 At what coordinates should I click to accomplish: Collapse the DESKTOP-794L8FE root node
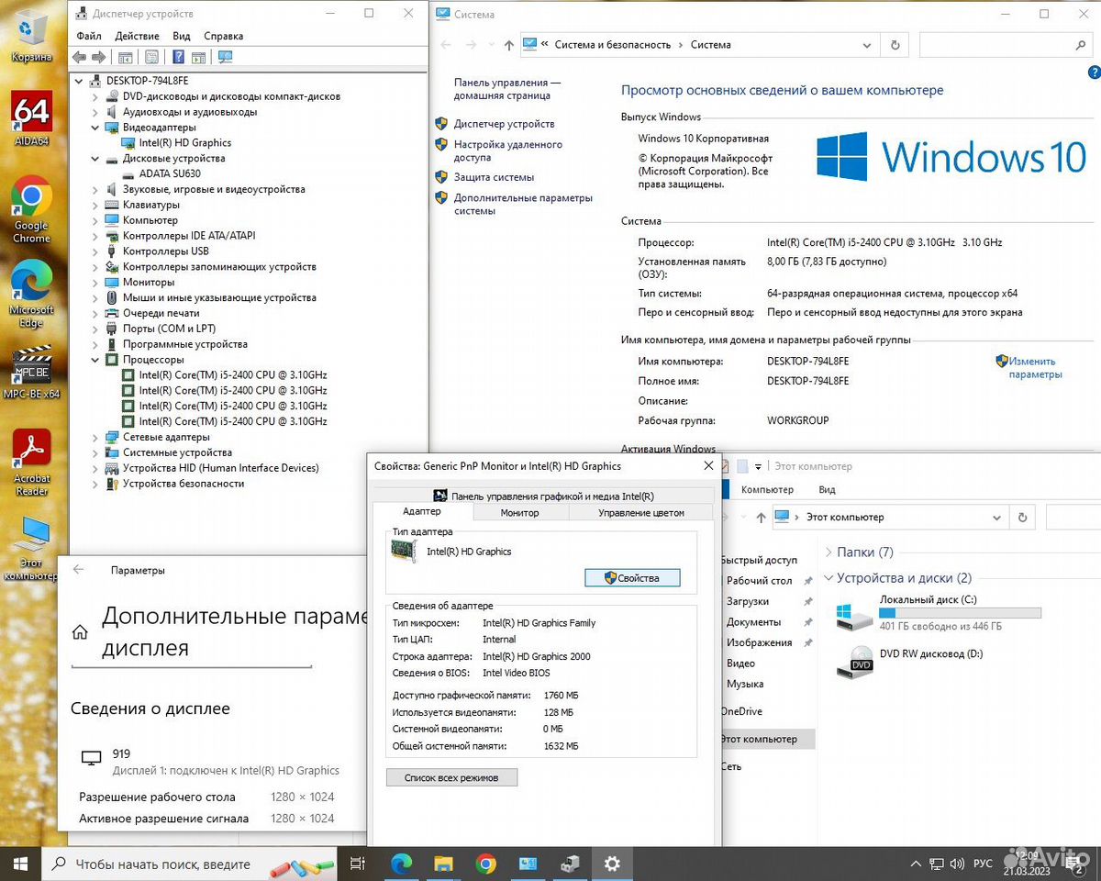(80, 81)
